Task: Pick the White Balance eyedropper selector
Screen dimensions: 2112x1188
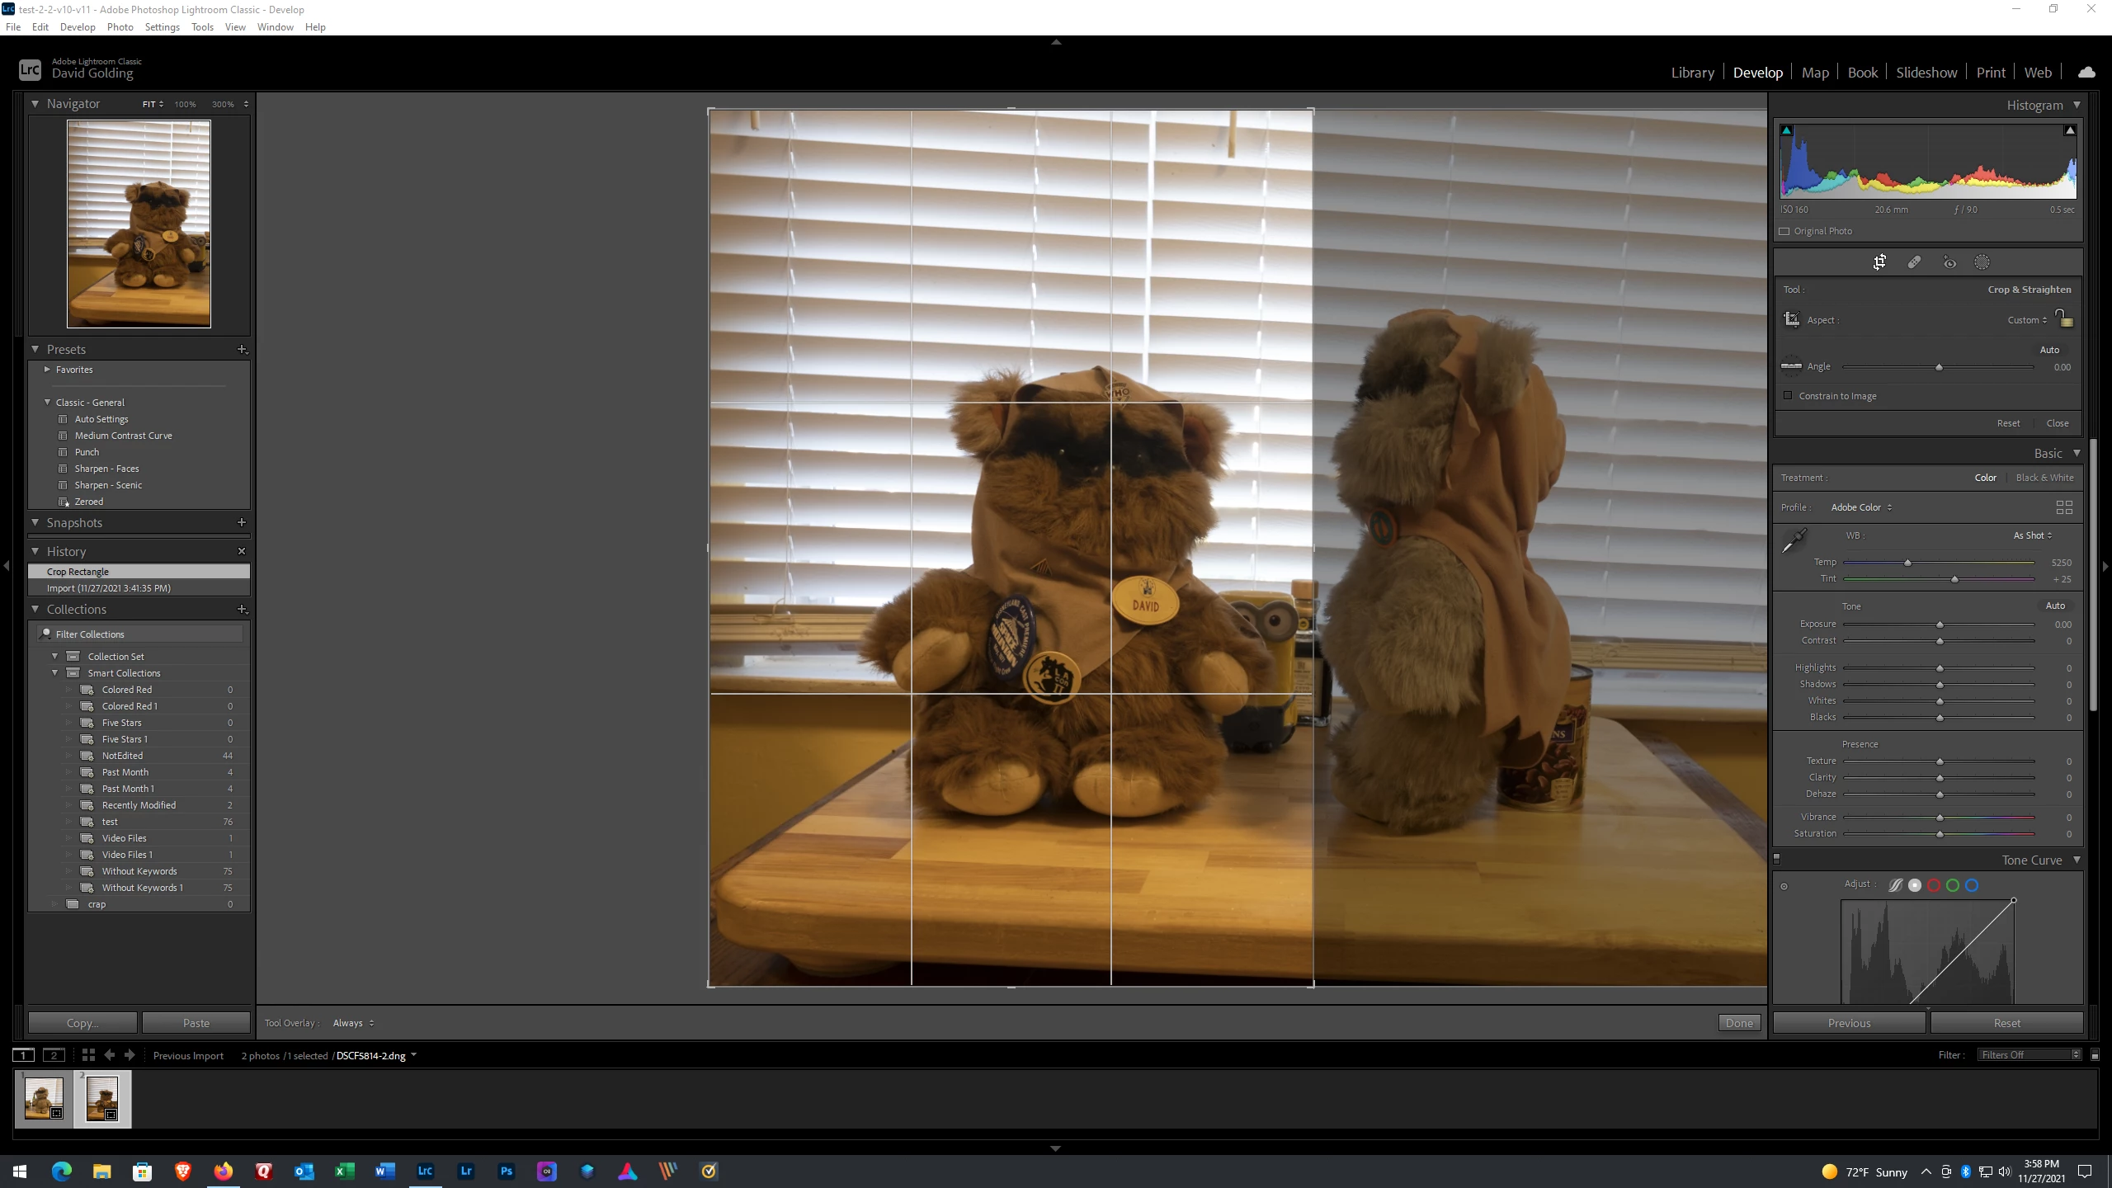Action: point(1794,541)
